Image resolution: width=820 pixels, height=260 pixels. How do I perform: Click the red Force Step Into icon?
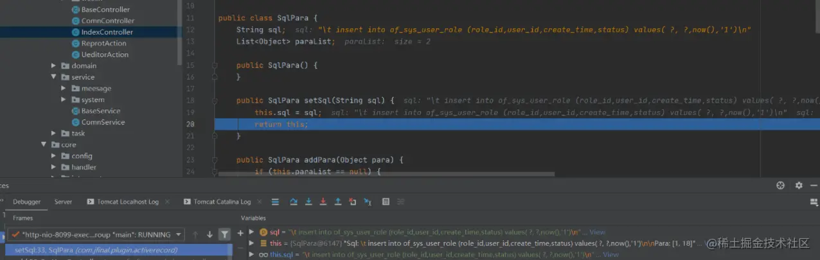click(x=323, y=202)
